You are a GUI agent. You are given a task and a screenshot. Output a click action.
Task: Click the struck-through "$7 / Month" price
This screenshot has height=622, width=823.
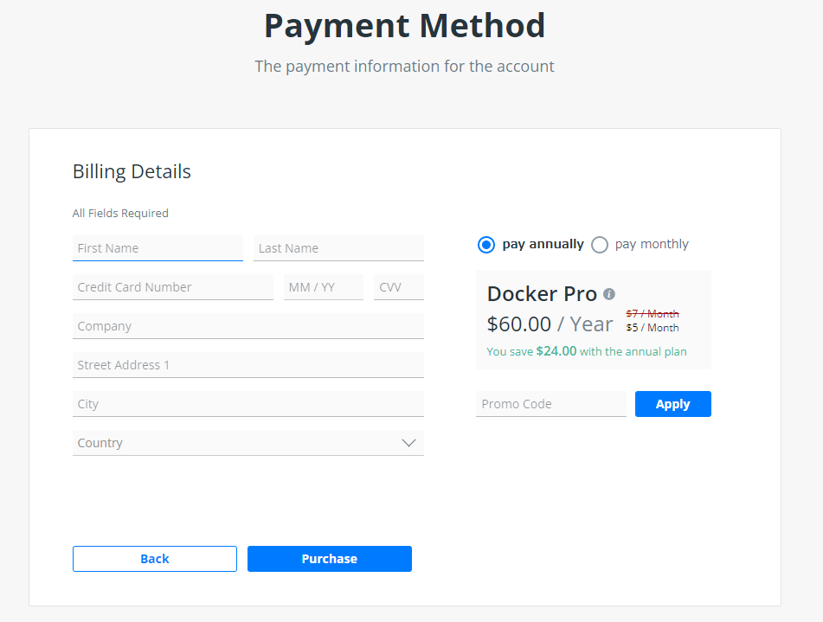(x=653, y=314)
